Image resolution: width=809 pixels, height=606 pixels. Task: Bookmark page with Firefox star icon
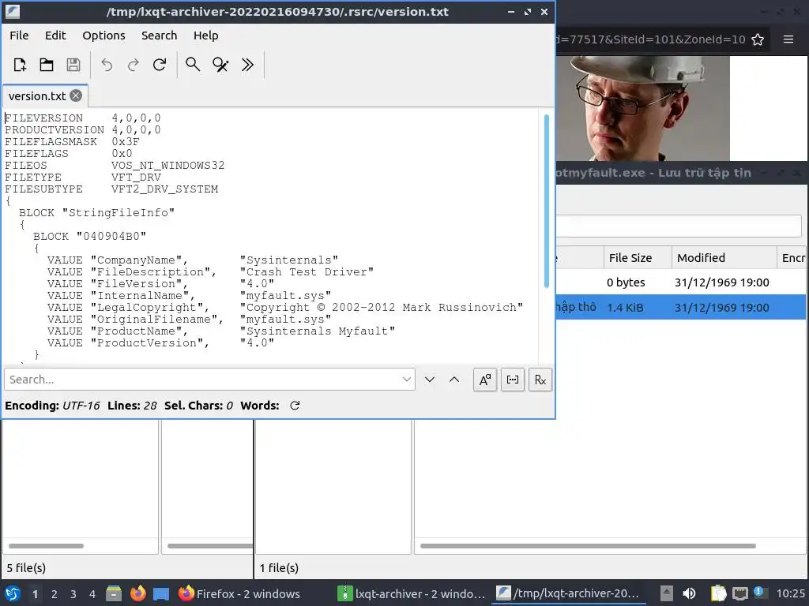tap(758, 39)
